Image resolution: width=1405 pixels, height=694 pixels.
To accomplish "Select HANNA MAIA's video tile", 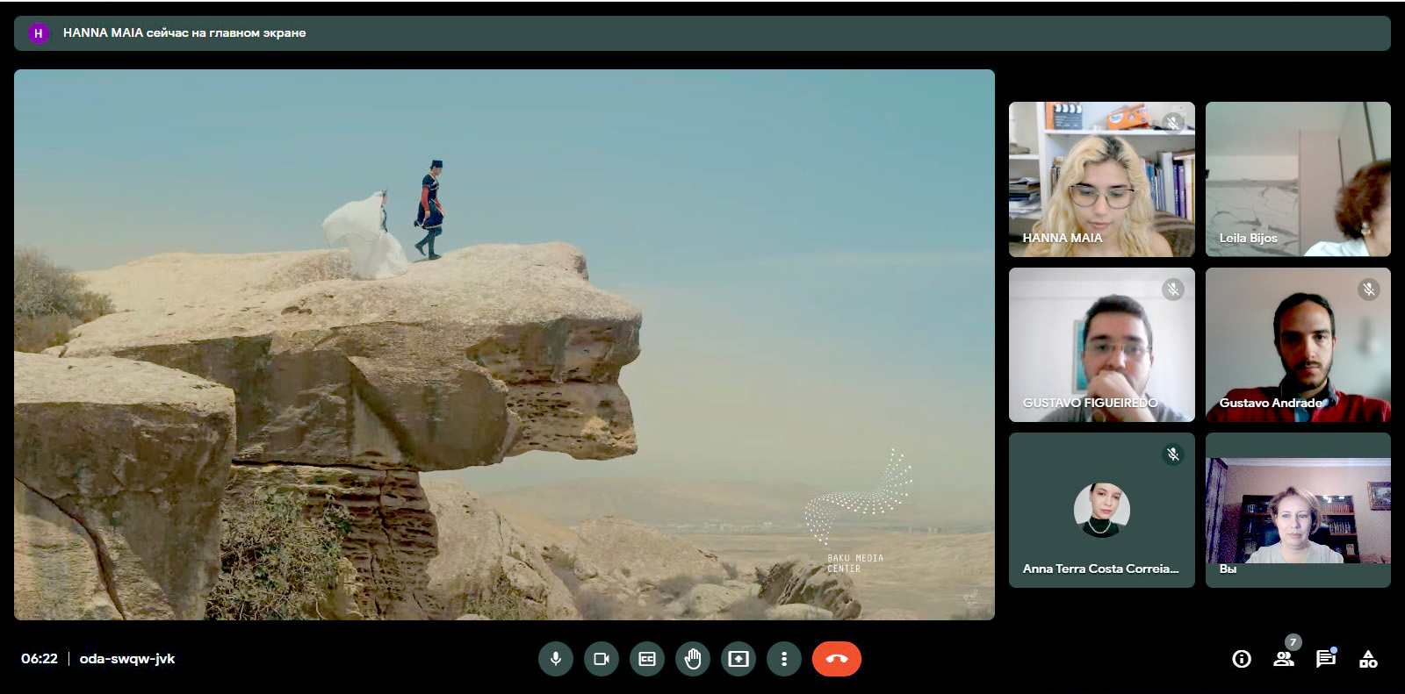I will pos(1101,179).
